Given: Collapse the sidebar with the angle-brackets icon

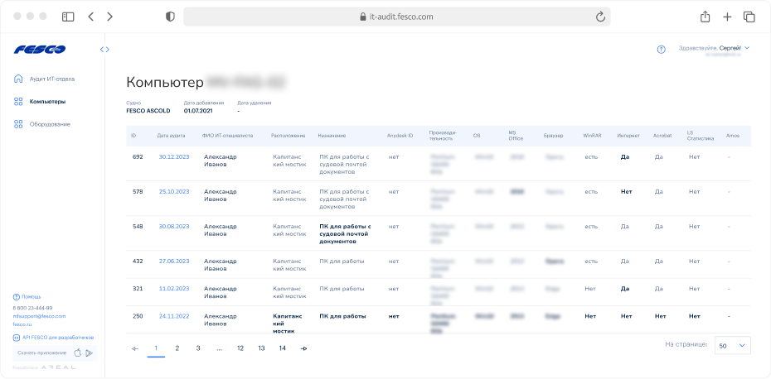Looking at the screenshot, I should tap(104, 50).
